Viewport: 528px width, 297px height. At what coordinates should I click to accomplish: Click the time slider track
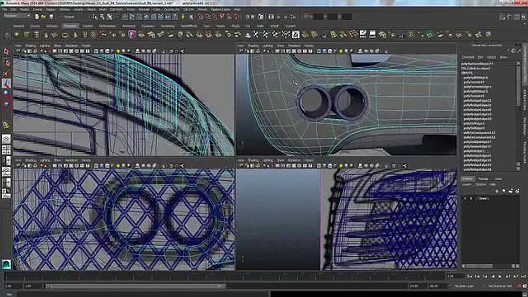(225, 276)
